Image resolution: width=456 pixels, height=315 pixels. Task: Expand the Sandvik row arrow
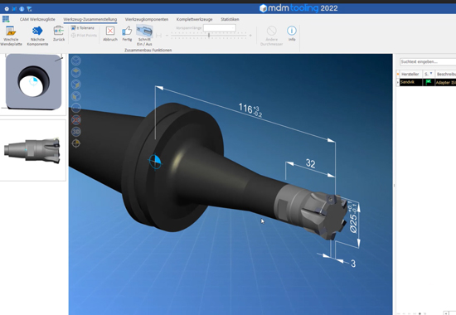(398, 83)
